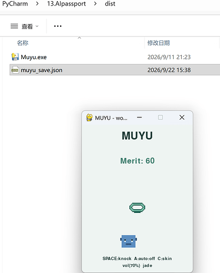Viewport: 220px width, 273px height.
Task: Click the large MUYU heading
Action: [x=137, y=136]
